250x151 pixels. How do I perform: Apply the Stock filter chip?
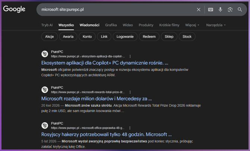click(187, 37)
